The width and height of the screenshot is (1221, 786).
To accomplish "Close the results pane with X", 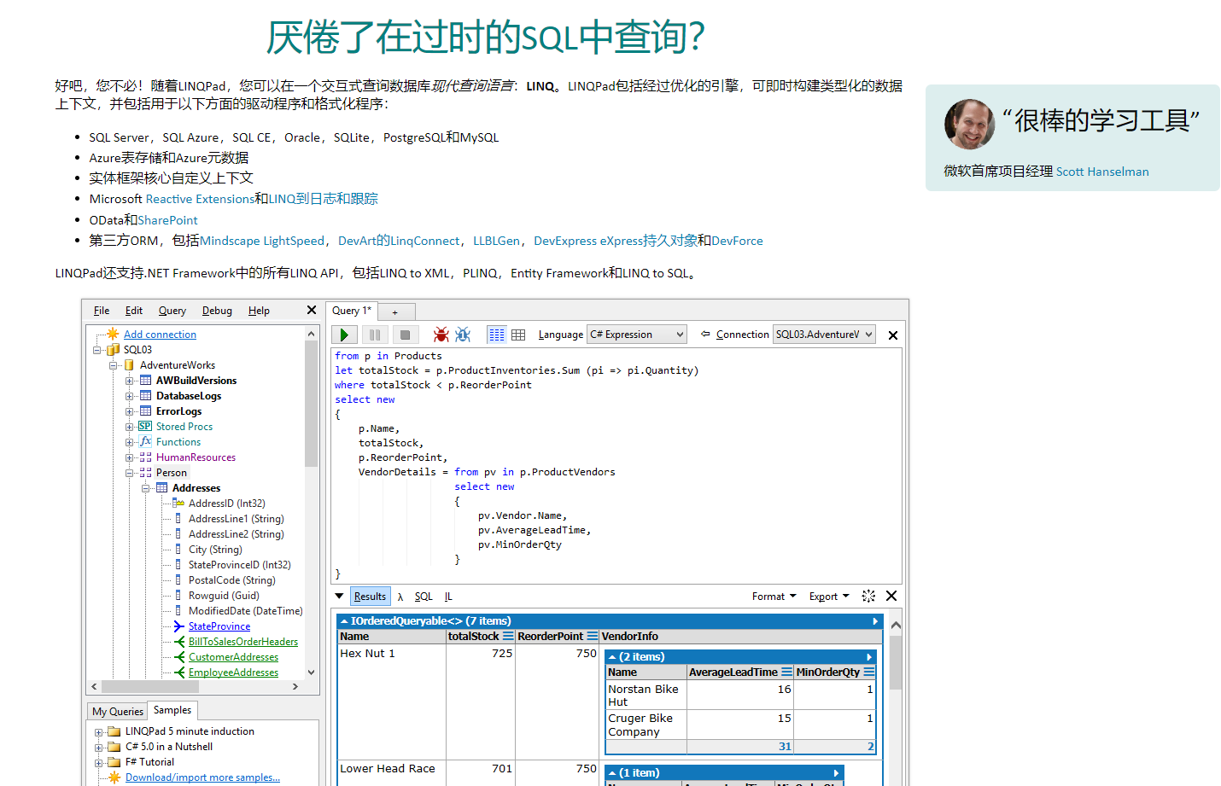I will pos(891,596).
